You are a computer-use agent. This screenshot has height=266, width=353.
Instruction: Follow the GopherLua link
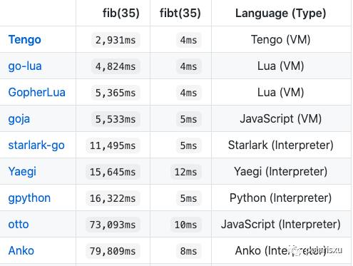[37, 93]
